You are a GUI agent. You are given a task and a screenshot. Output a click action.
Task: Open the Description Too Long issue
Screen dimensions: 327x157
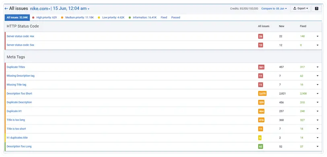[x=19, y=147]
